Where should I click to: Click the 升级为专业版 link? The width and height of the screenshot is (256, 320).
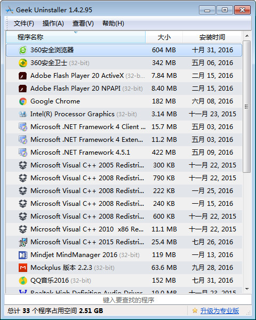[x=220, y=311]
